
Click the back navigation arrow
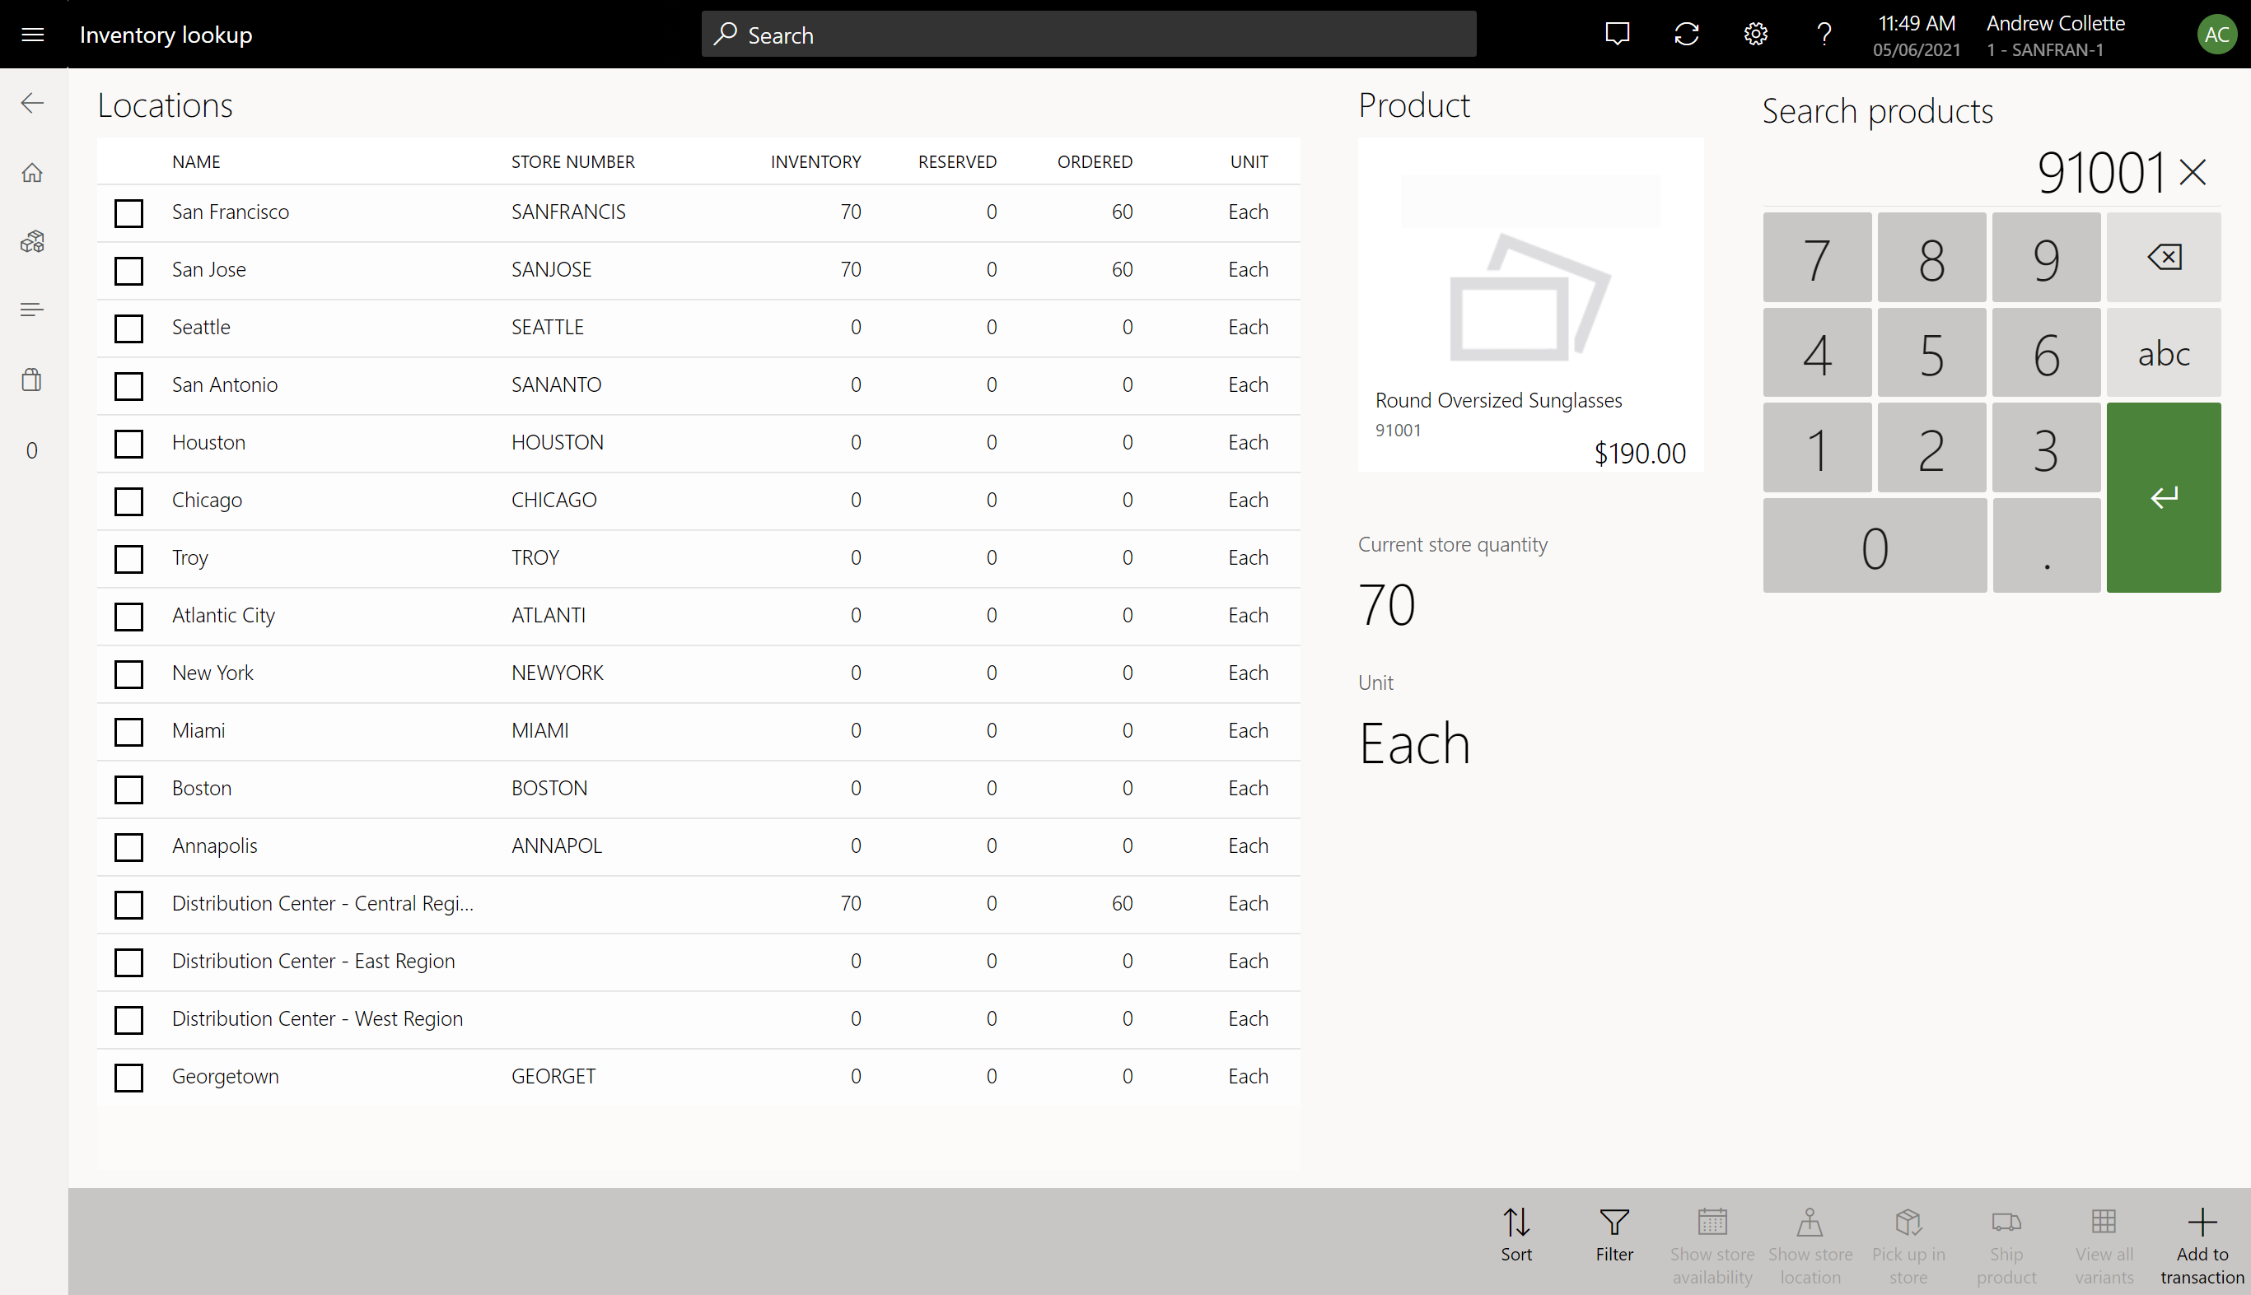pyautogui.click(x=32, y=102)
